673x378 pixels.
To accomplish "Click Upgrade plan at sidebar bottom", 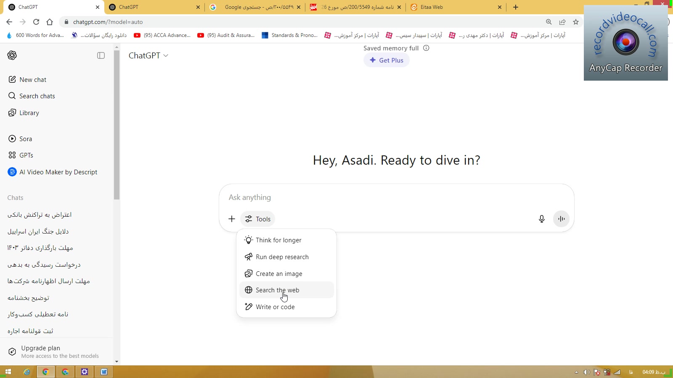I will 56,352.
